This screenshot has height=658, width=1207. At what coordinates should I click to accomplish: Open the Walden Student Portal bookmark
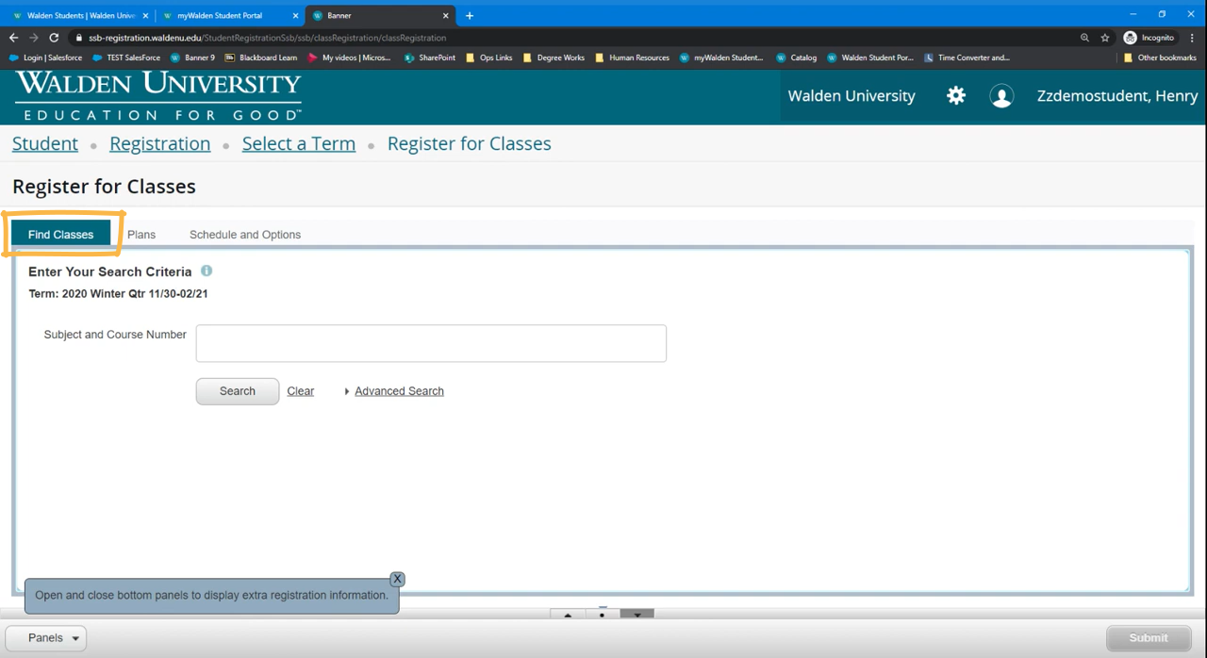tap(870, 58)
